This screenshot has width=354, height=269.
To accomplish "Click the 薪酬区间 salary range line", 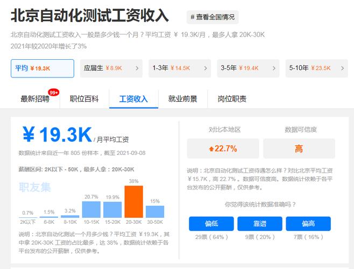I will pos(76,169).
